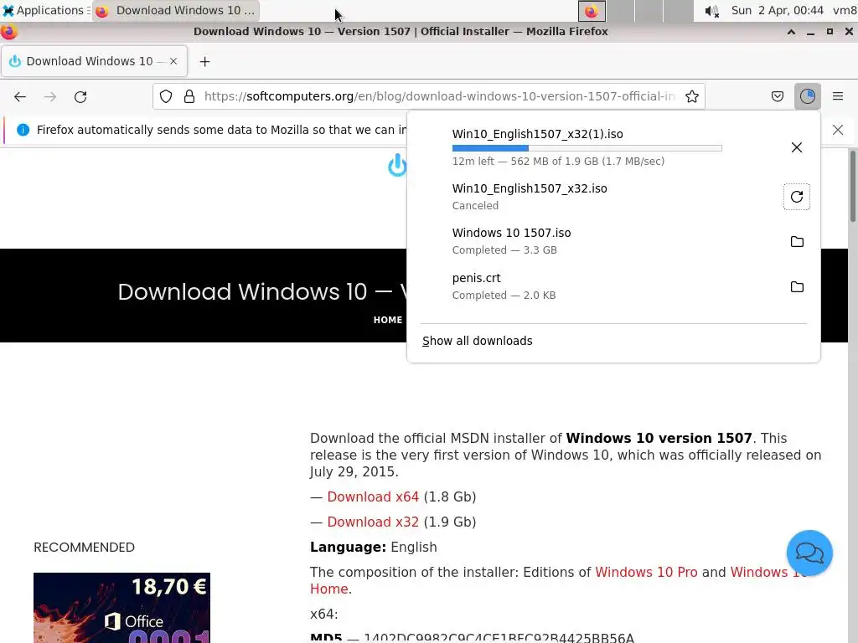
Task: Click the info icon in notification bar
Action: [23, 130]
